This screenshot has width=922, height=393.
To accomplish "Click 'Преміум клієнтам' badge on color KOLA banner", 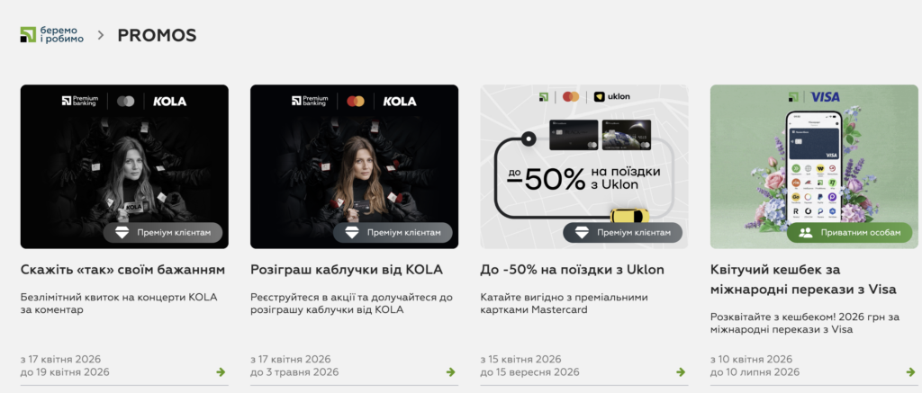I will point(393,233).
